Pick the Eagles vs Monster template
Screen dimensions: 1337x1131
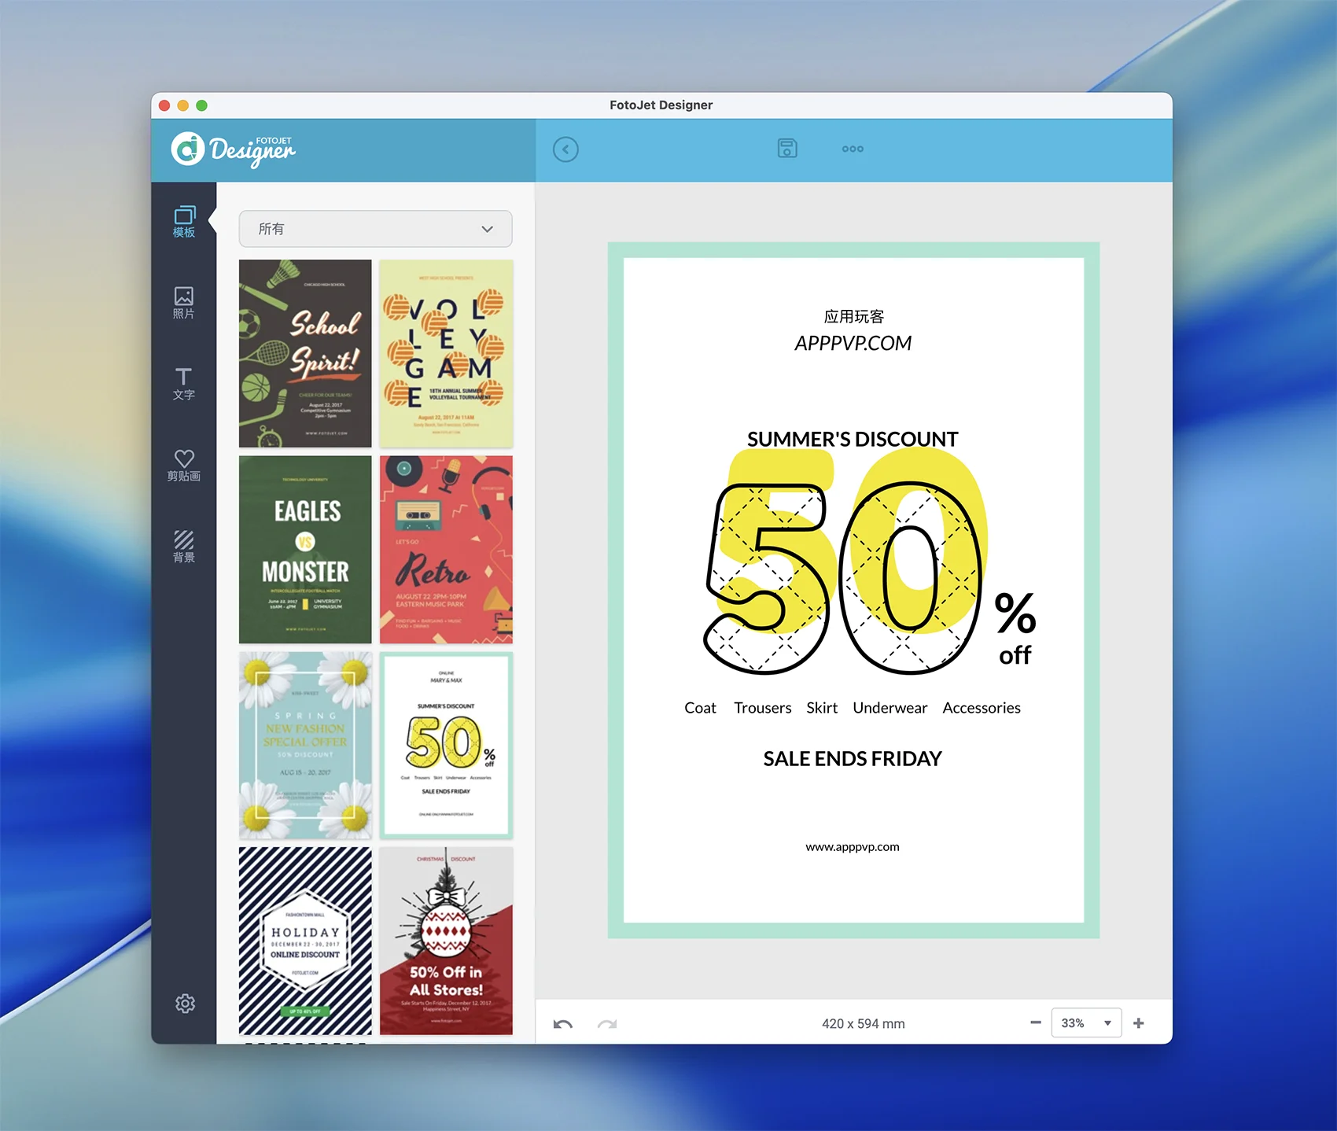click(x=305, y=549)
